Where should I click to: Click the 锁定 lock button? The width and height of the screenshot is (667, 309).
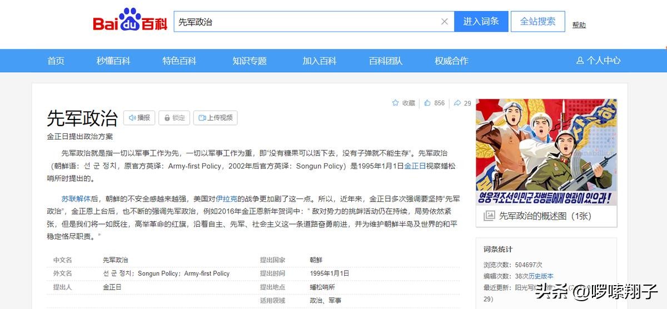(x=174, y=118)
